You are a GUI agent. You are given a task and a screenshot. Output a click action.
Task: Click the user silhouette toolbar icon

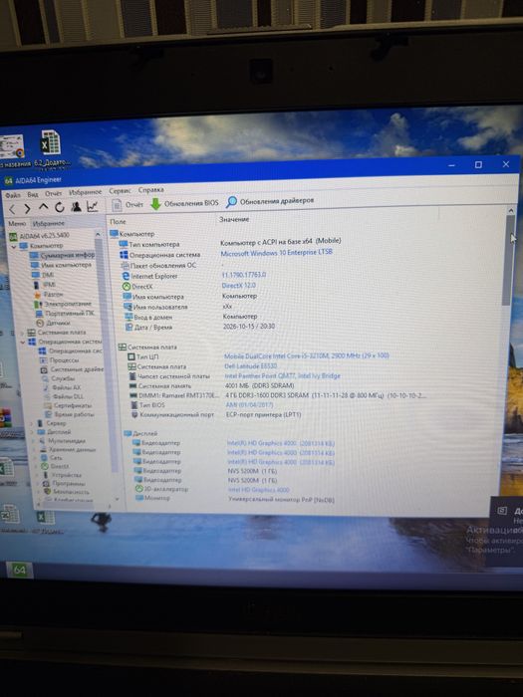coord(76,207)
